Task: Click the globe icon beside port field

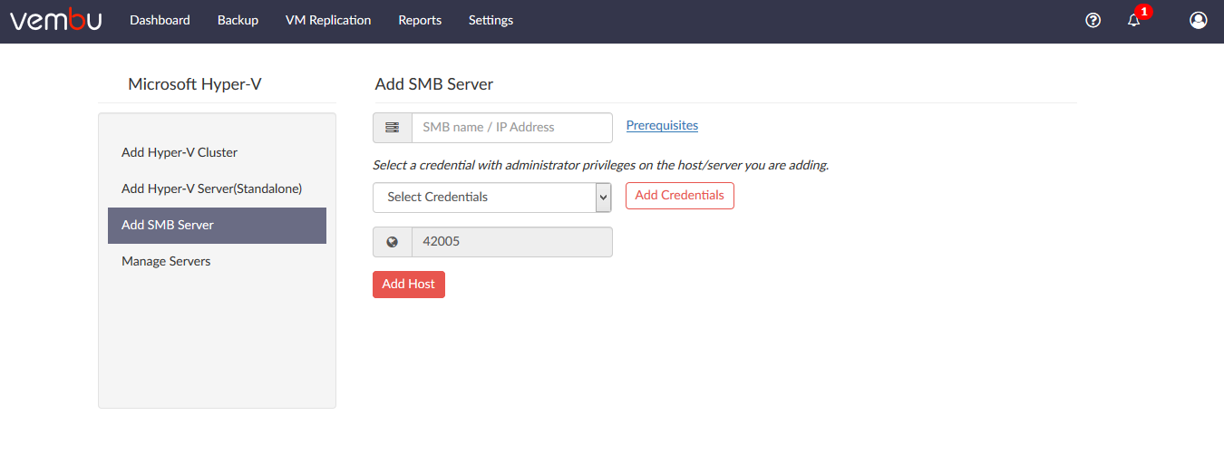Action: pyautogui.click(x=393, y=242)
